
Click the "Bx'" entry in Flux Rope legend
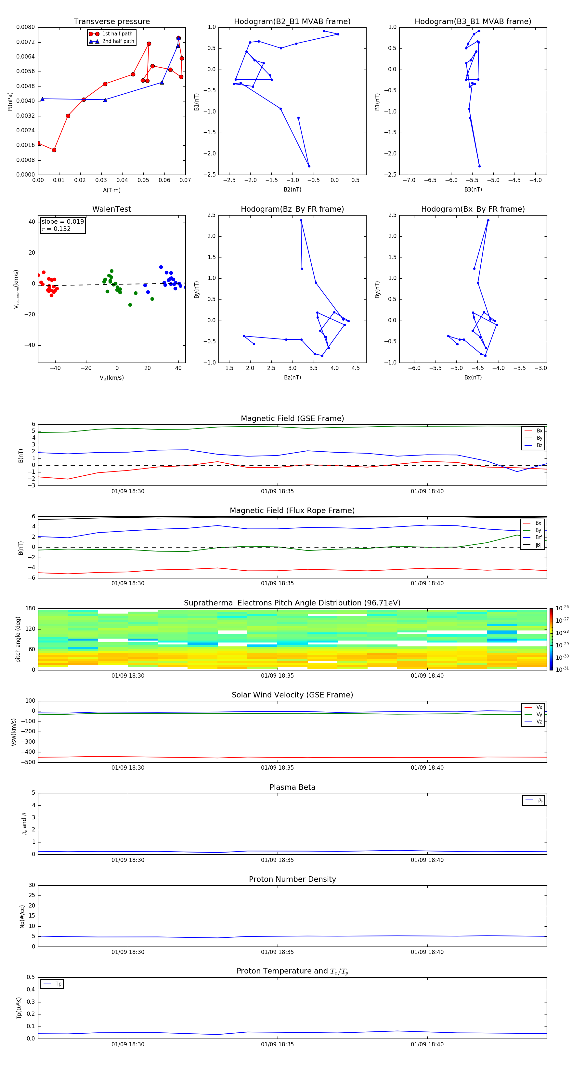tap(533, 523)
